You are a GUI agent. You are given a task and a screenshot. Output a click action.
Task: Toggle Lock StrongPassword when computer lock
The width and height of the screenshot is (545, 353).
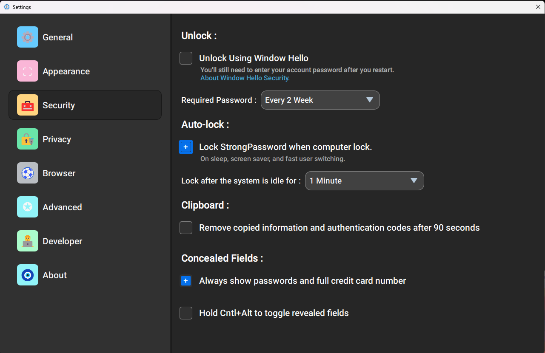(186, 147)
